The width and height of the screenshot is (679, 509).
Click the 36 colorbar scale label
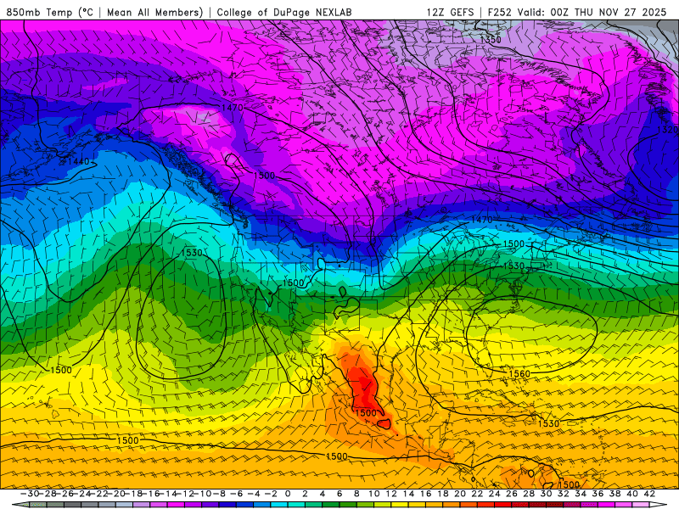(598, 494)
